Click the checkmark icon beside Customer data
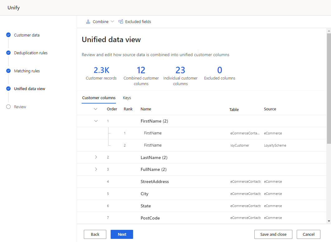This screenshot has height=242, width=331. pyautogui.click(x=8, y=35)
